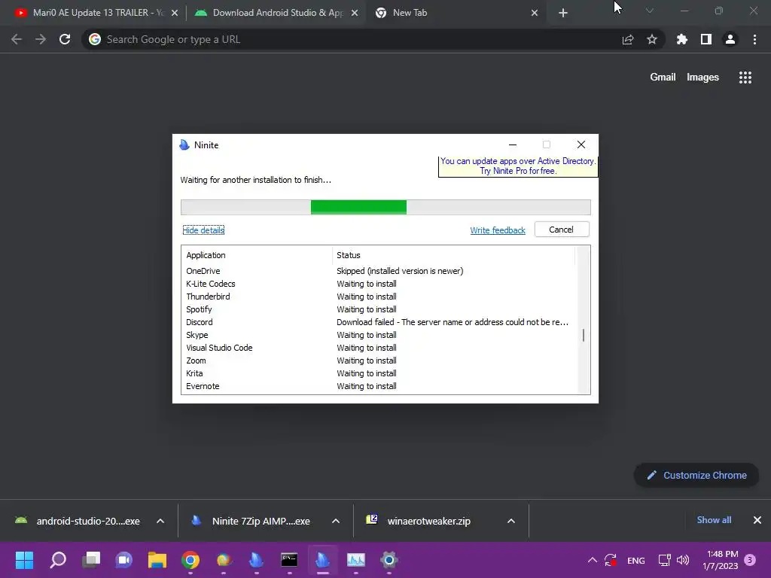Viewport: 771px width, 578px height.
Task: Open the notification count badge
Action: pos(750,560)
